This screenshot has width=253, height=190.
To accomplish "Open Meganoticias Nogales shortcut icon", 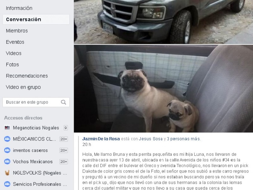I will 7,128.
